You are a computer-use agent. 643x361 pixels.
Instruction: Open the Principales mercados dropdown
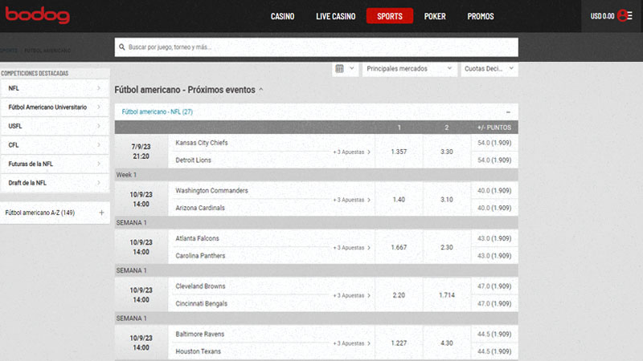[x=408, y=69]
